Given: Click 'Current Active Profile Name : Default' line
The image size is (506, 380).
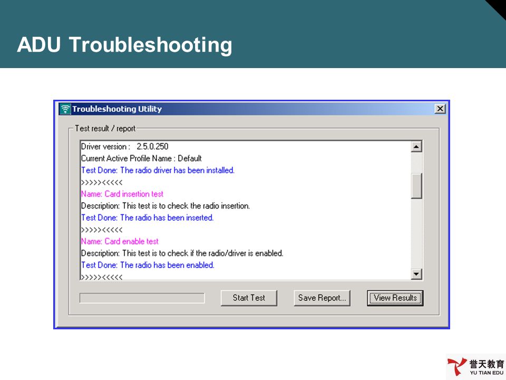Looking at the screenshot, I should point(141,158).
